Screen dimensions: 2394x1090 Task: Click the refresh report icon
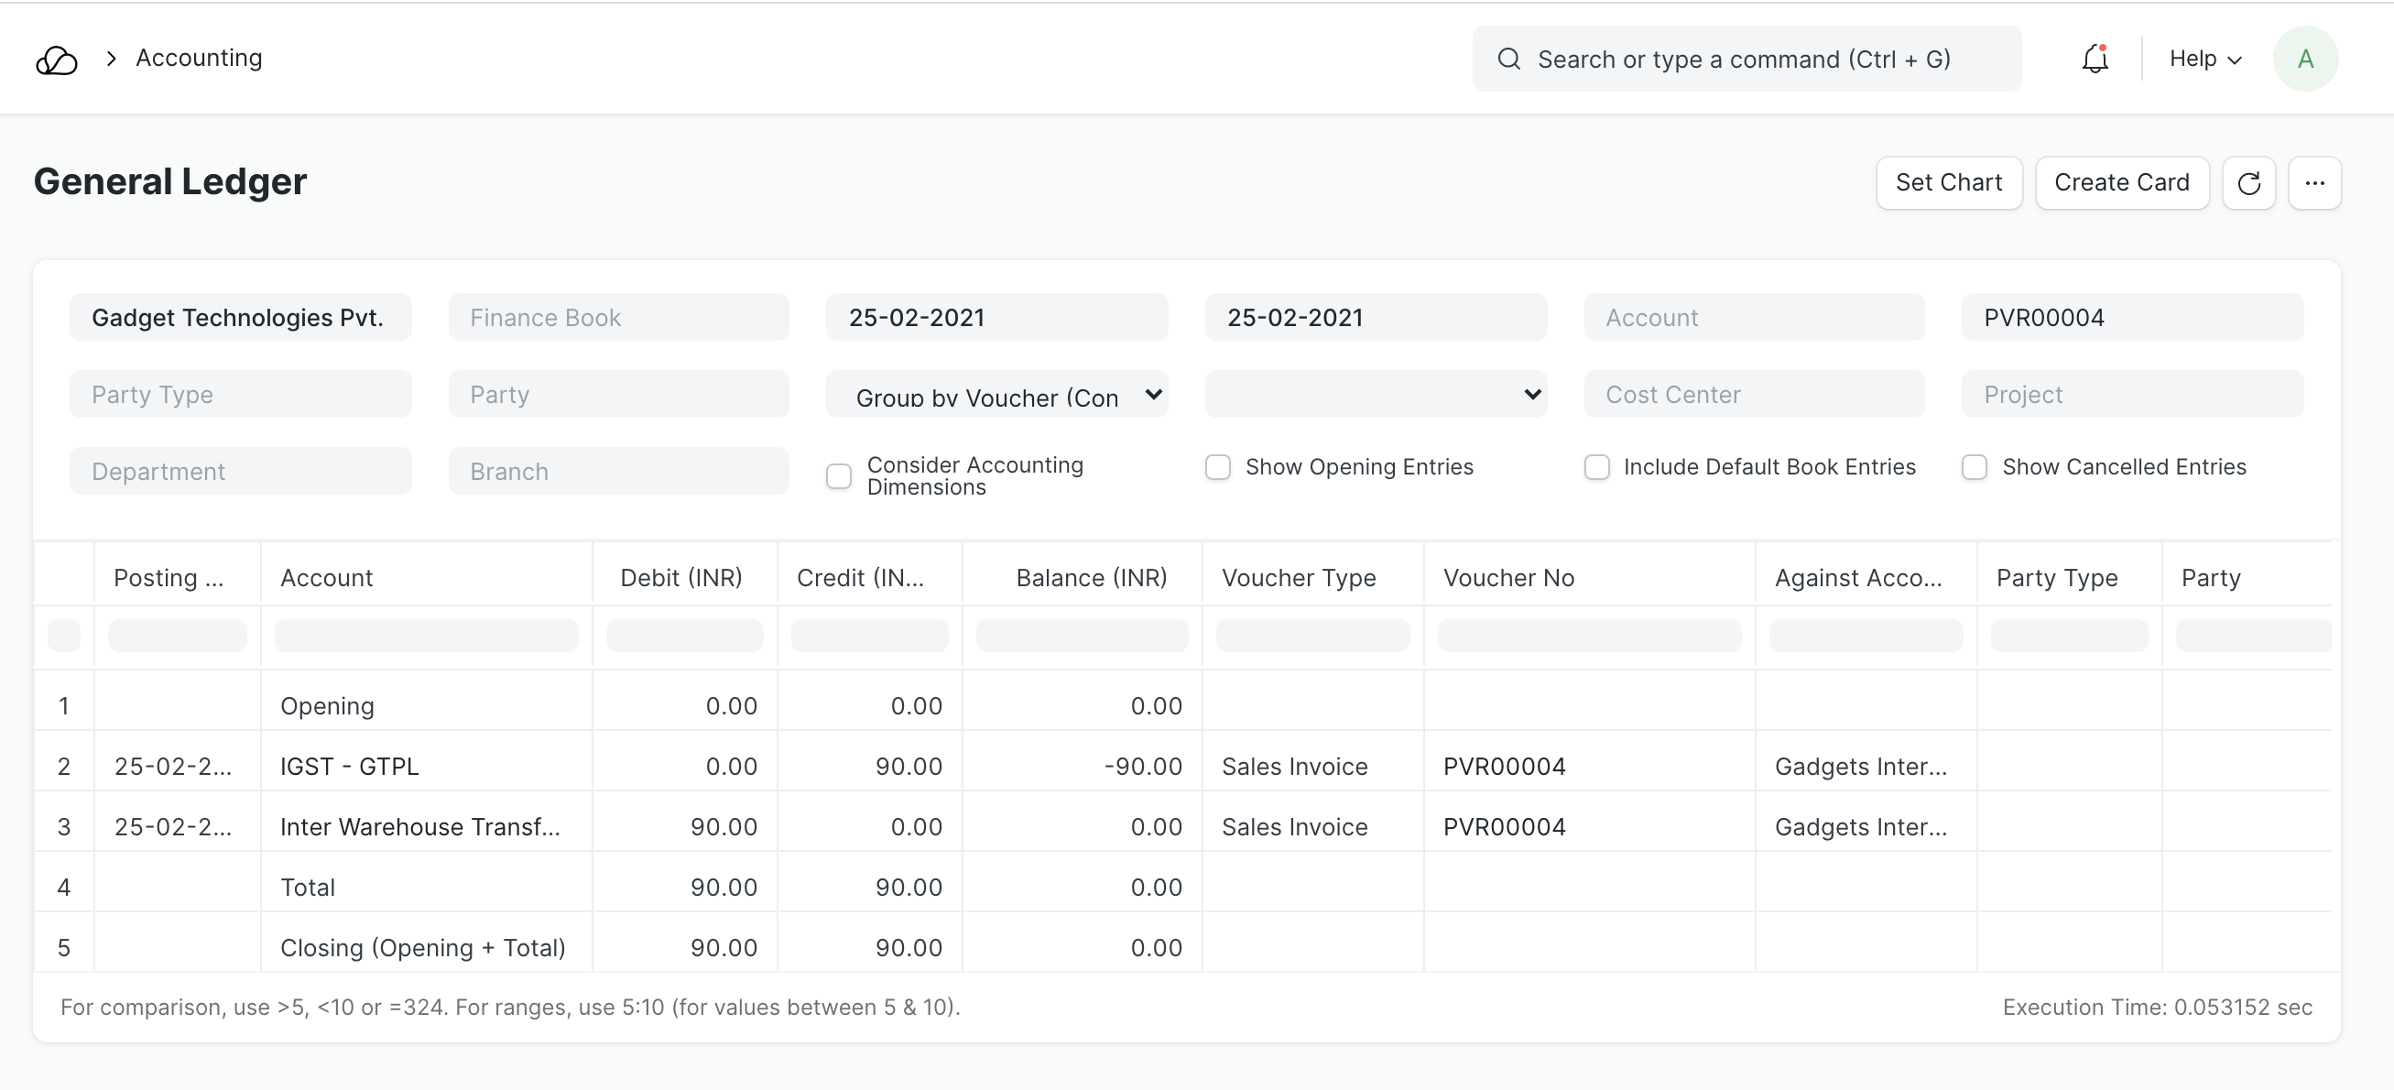[x=2248, y=183]
